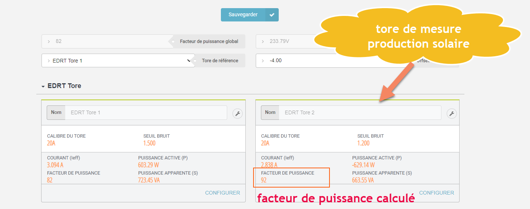Click the 3.094 A current value
Viewport: 530px width, 209px height.
[x=55, y=165]
